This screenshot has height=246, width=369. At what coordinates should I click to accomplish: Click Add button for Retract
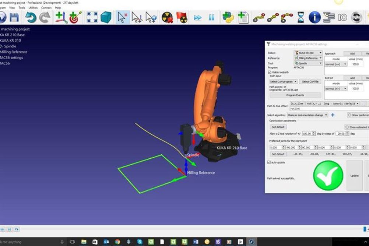pyautogui.click(x=352, y=78)
